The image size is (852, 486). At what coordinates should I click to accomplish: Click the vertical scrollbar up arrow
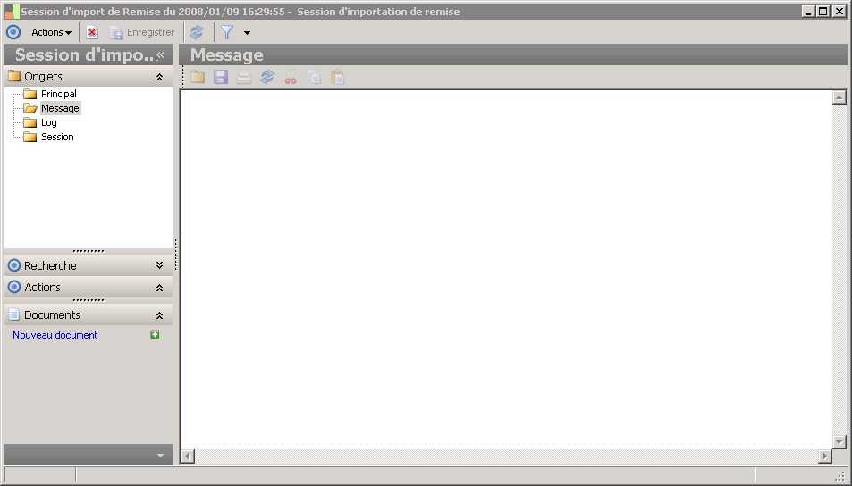click(x=839, y=97)
